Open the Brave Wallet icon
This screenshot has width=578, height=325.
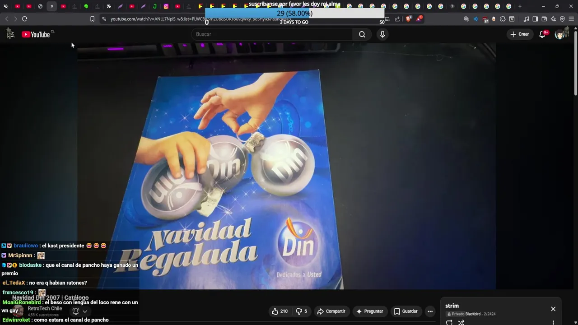pos(544,19)
